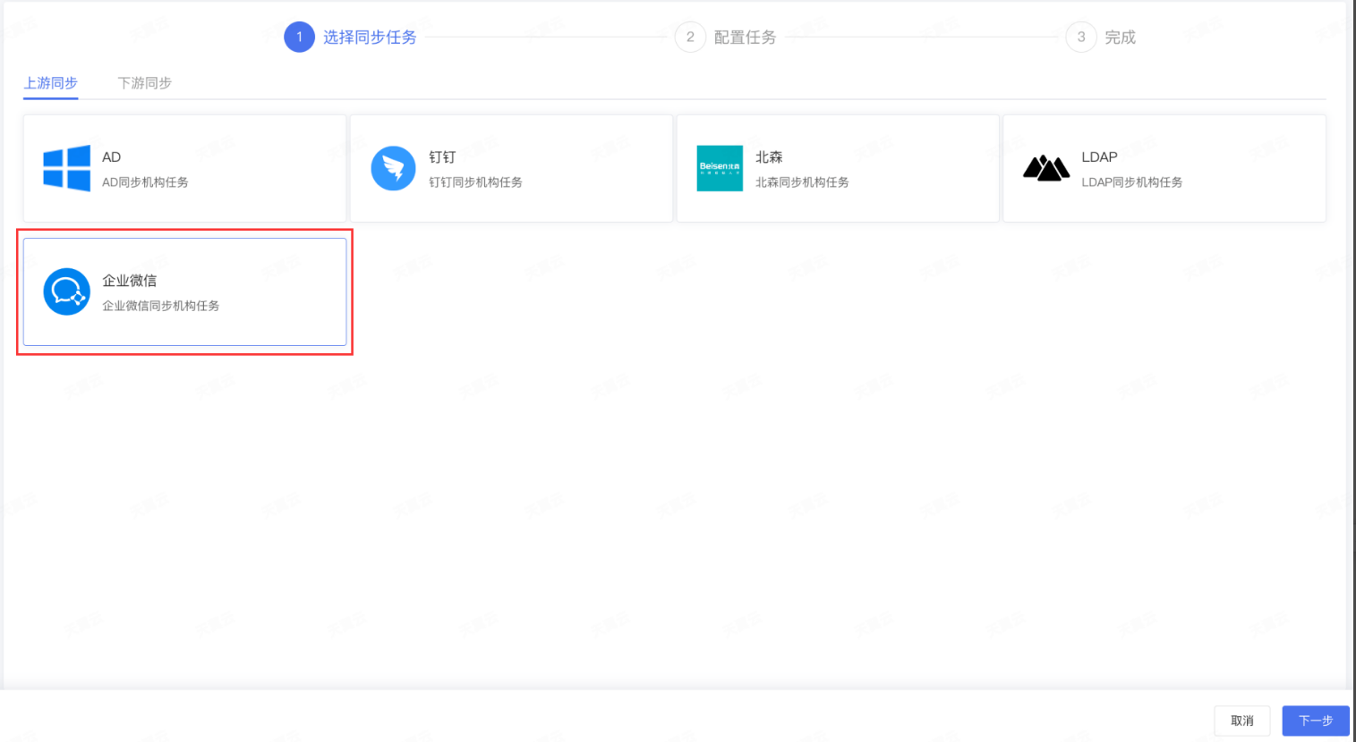Screen dimensions: 1356x742
Task: Proceed with the 下一步 button
Action: [1316, 721]
